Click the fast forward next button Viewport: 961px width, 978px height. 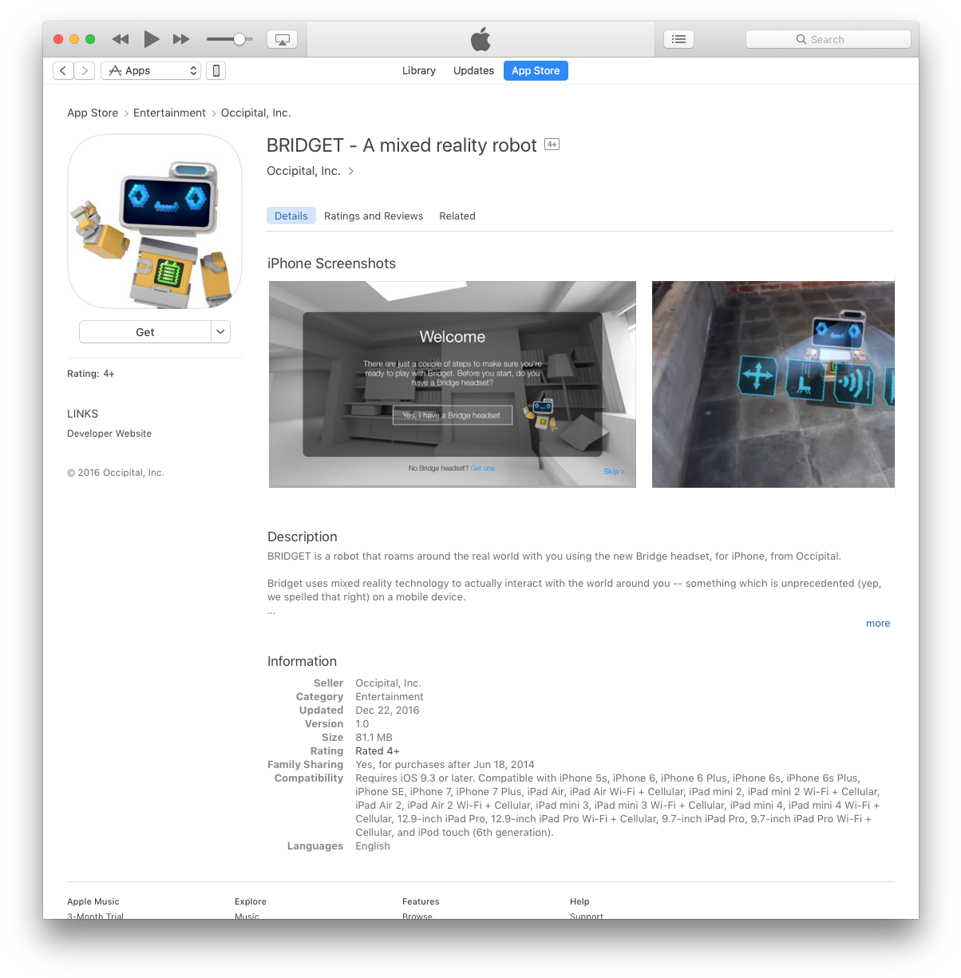coord(181,39)
